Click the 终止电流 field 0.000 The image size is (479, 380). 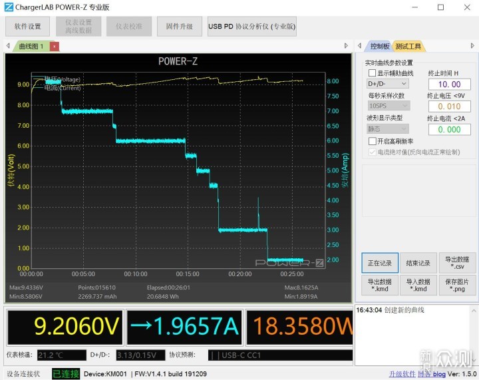[x=449, y=130]
